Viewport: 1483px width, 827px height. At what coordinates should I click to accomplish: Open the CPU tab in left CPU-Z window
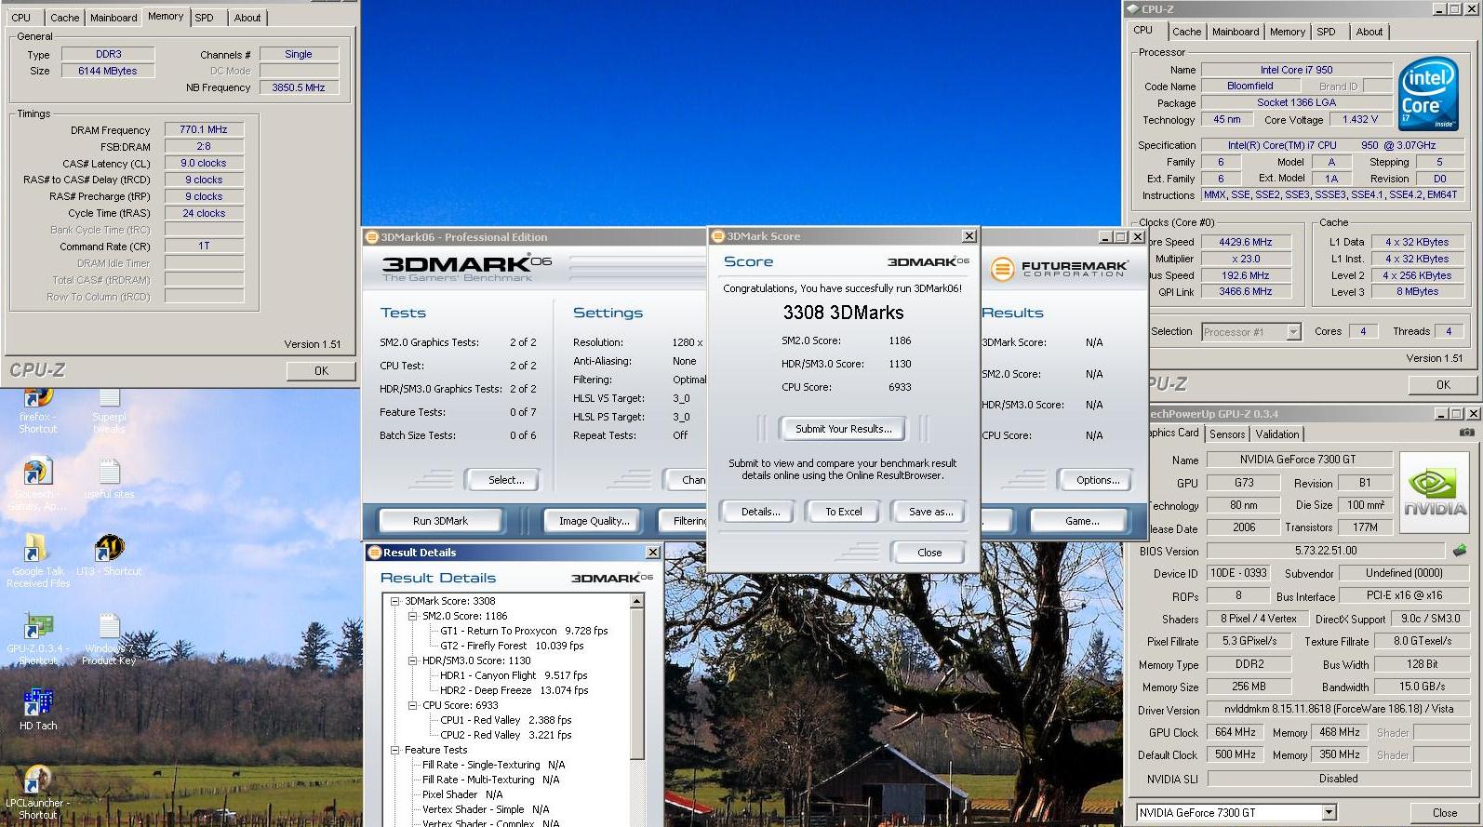tap(20, 18)
